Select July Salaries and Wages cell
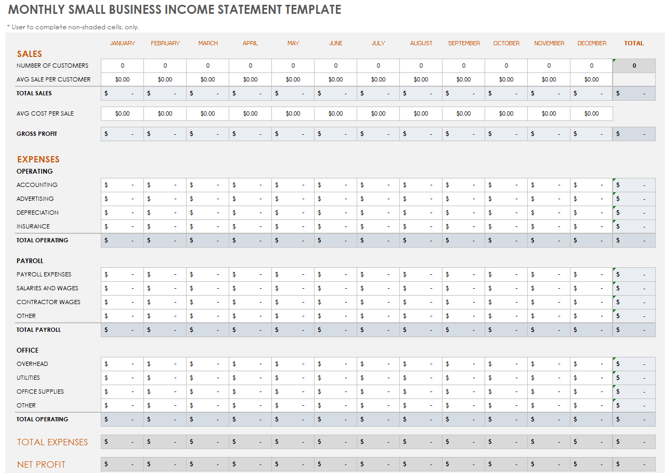Image resolution: width=668 pixels, height=473 pixels. 378,288
